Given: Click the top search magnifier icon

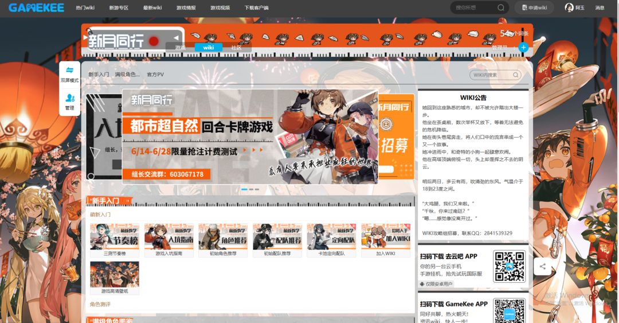Looking at the screenshot, I should 500,7.
